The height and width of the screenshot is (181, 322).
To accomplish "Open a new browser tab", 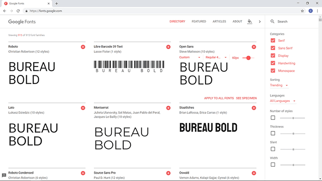I will [x=57, y=4].
